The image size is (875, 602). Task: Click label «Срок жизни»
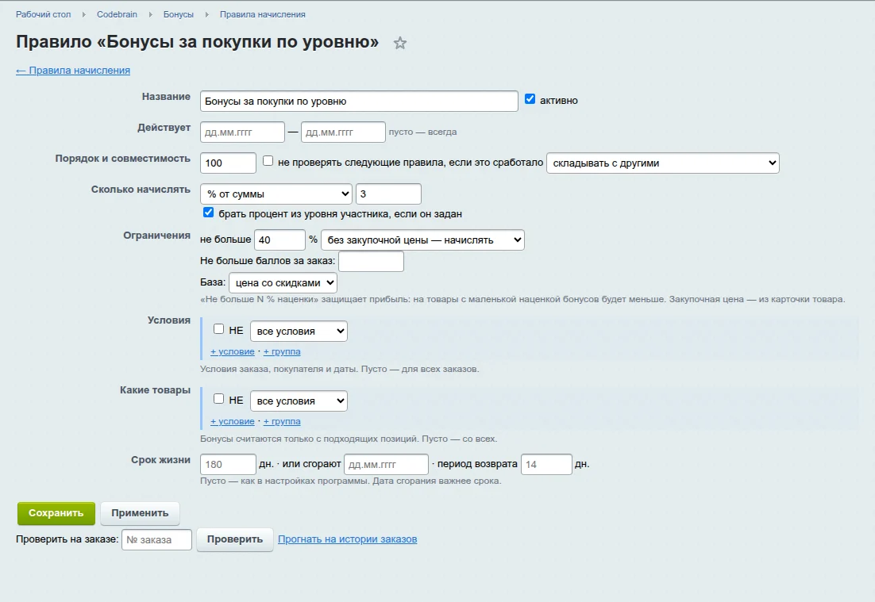(x=160, y=460)
